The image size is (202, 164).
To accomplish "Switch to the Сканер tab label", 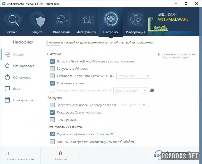I will [12, 32].
